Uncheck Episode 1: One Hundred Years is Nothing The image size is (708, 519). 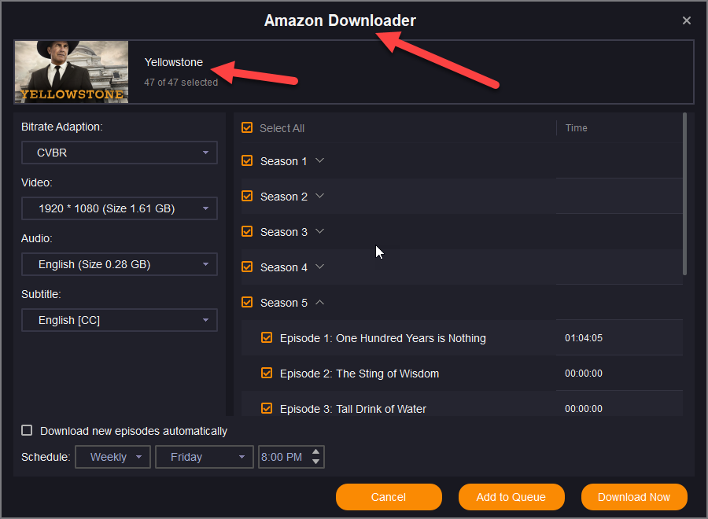pos(267,337)
